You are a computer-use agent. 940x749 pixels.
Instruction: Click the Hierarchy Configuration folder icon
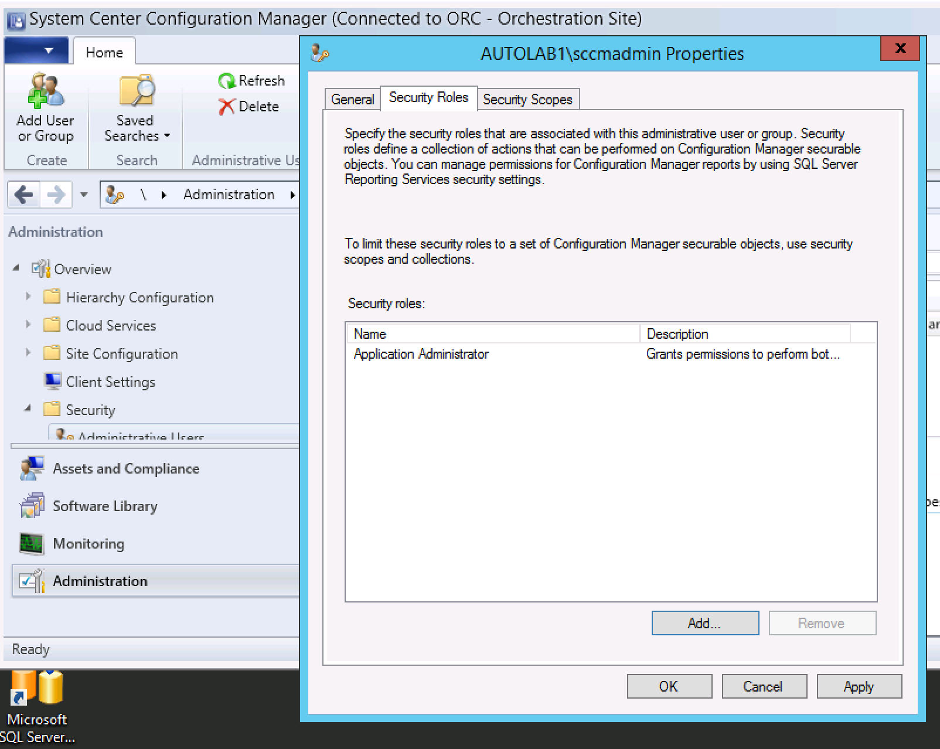tap(52, 297)
